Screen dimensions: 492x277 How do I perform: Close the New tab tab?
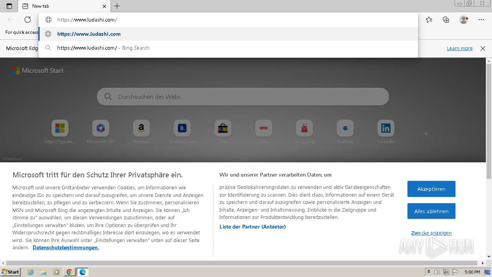104,6
